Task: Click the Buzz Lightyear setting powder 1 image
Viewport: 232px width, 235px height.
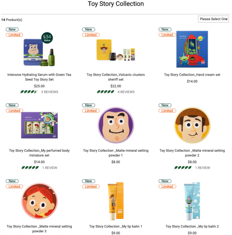Action: point(116,125)
